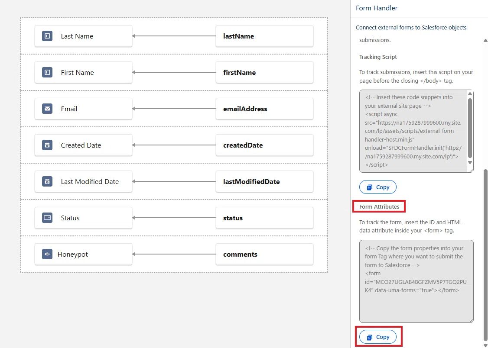488x348 pixels.
Task: Select the Honeypot field card
Action: [83, 254]
